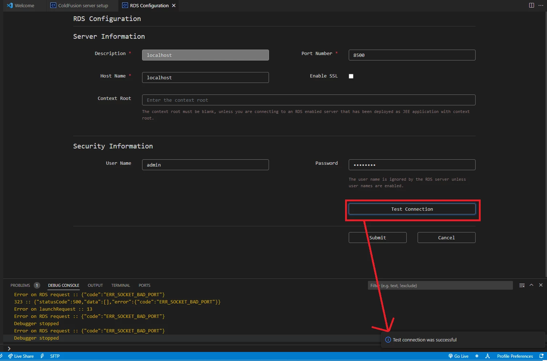Click the Test Connection button
Screen dimensions: 547x361
(412, 209)
